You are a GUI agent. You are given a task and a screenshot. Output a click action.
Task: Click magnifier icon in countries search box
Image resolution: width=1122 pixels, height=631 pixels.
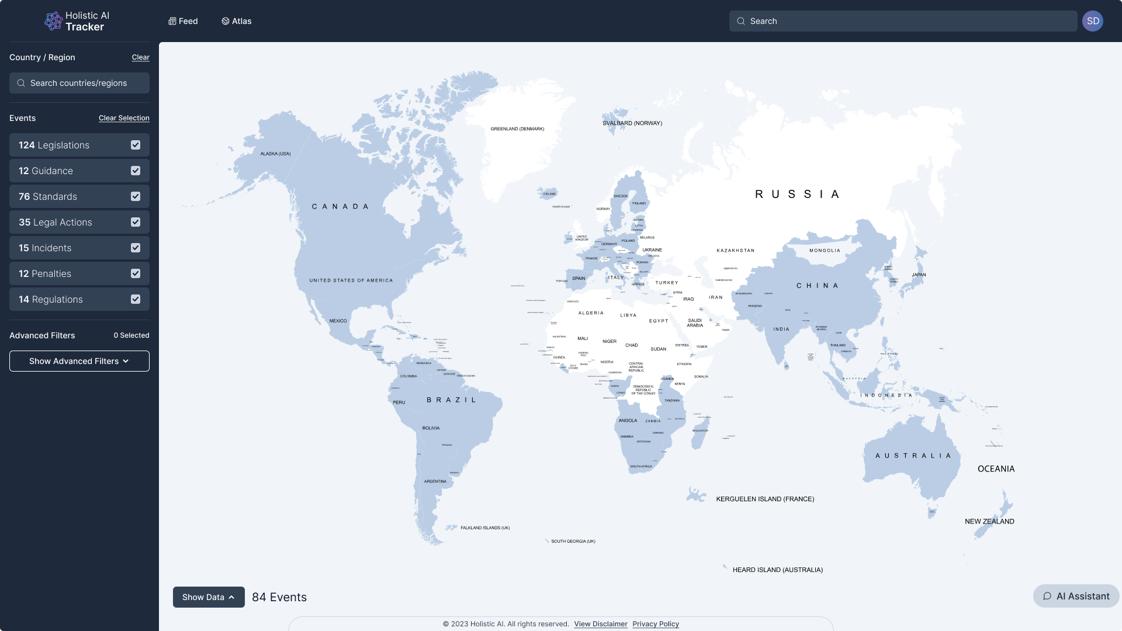point(21,83)
